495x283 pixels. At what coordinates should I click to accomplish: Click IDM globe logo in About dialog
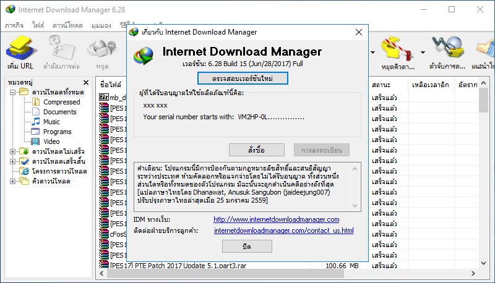[x=144, y=56]
